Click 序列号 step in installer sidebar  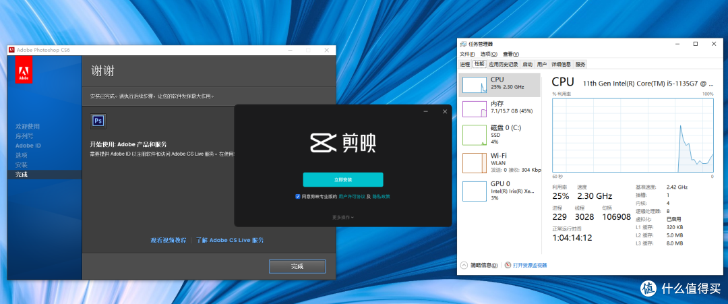(24, 136)
